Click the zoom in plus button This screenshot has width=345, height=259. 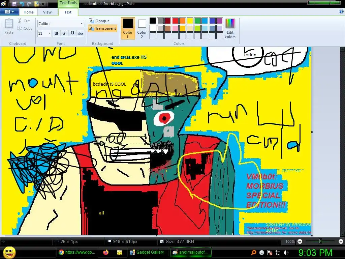[341, 241]
